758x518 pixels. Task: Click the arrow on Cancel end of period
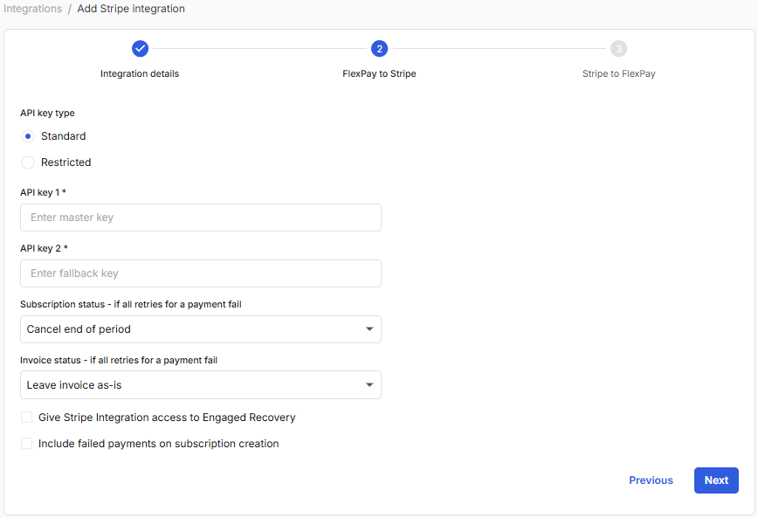369,329
